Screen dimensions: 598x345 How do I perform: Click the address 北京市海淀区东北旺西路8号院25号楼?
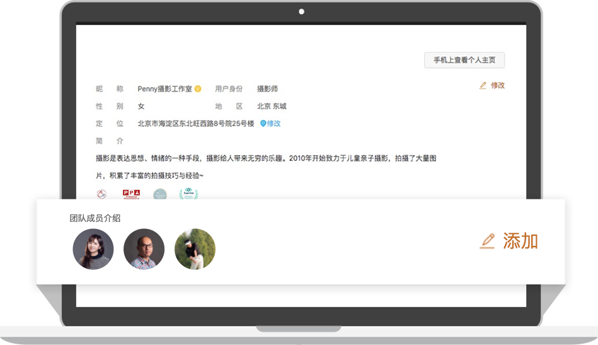[x=196, y=124]
